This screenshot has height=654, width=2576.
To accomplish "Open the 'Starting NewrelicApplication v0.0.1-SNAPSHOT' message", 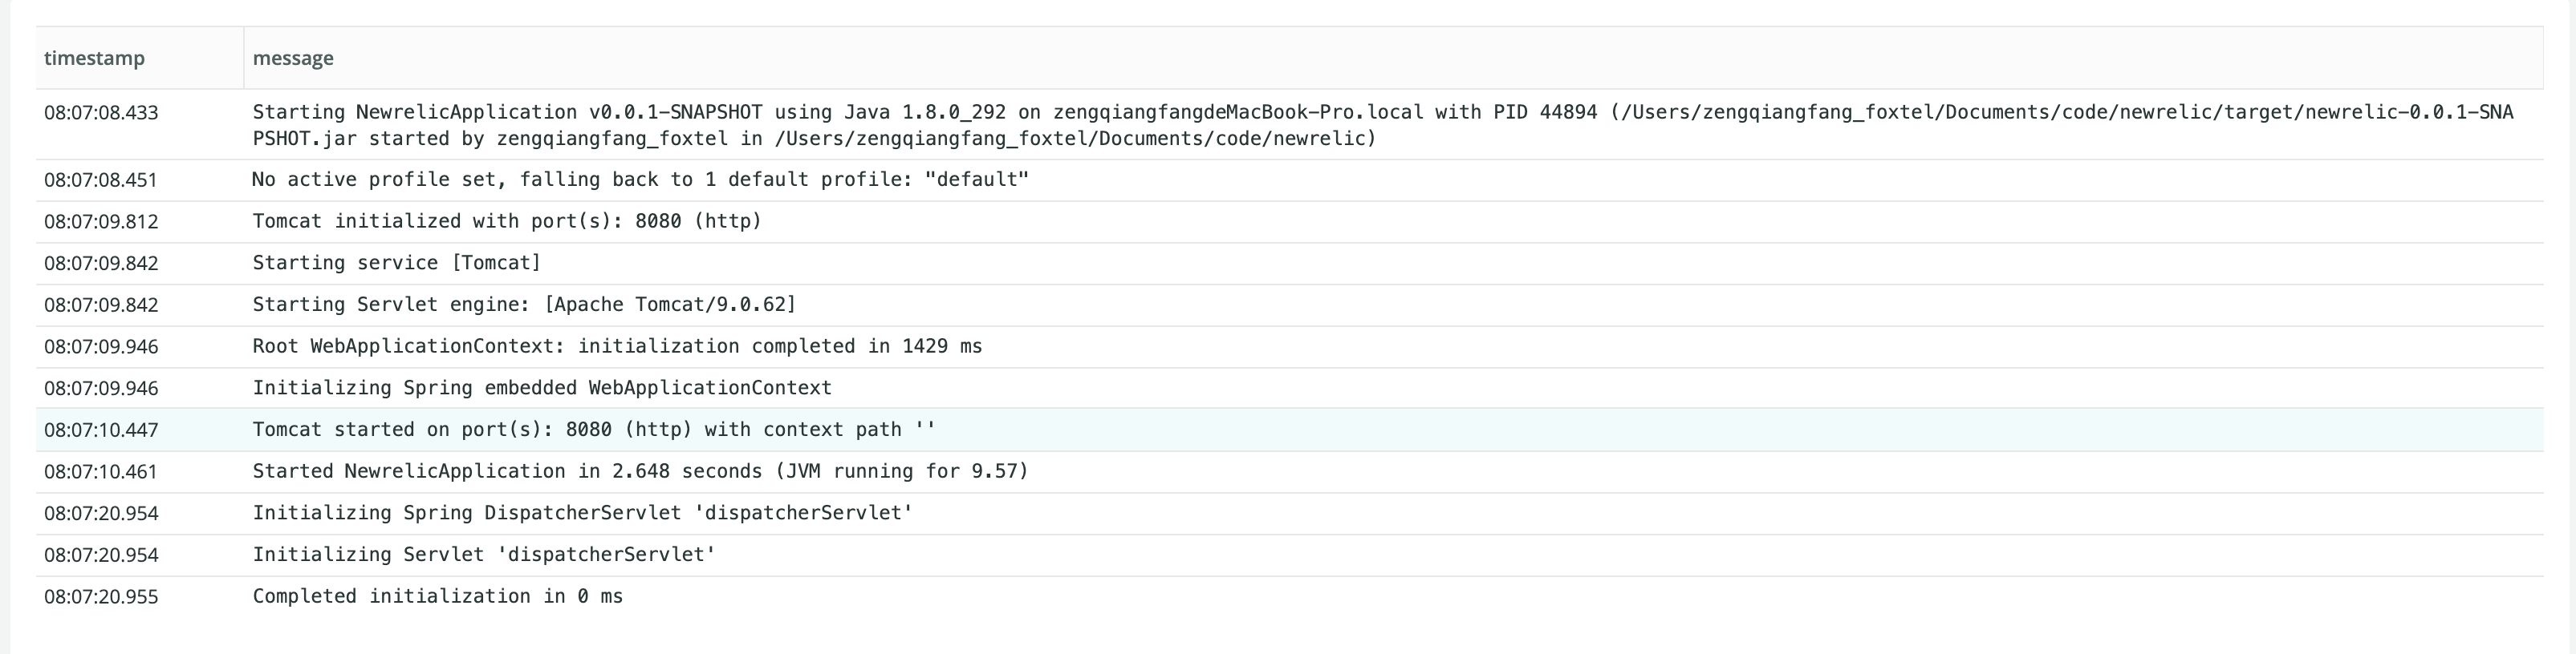I will [1383, 126].
